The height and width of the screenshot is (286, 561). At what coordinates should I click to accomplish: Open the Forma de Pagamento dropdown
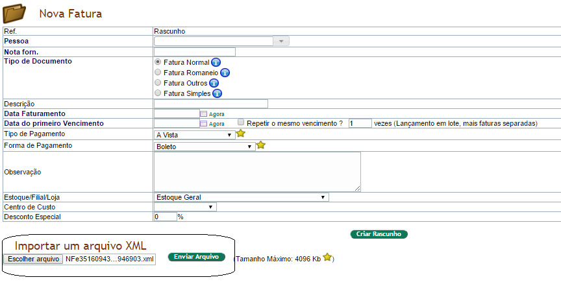pyautogui.click(x=205, y=147)
